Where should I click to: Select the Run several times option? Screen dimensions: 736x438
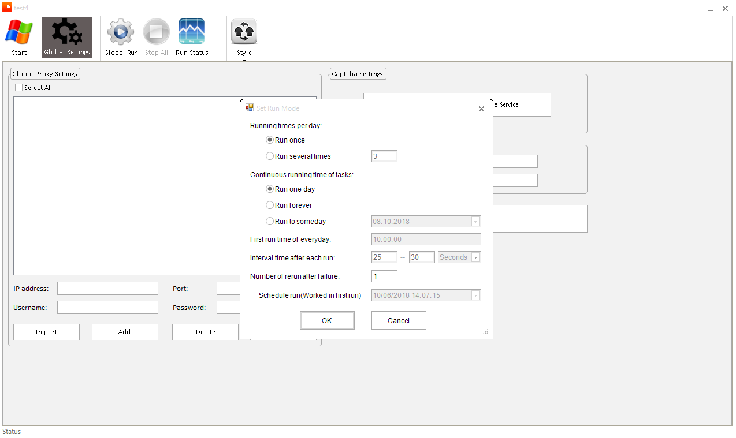point(270,156)
